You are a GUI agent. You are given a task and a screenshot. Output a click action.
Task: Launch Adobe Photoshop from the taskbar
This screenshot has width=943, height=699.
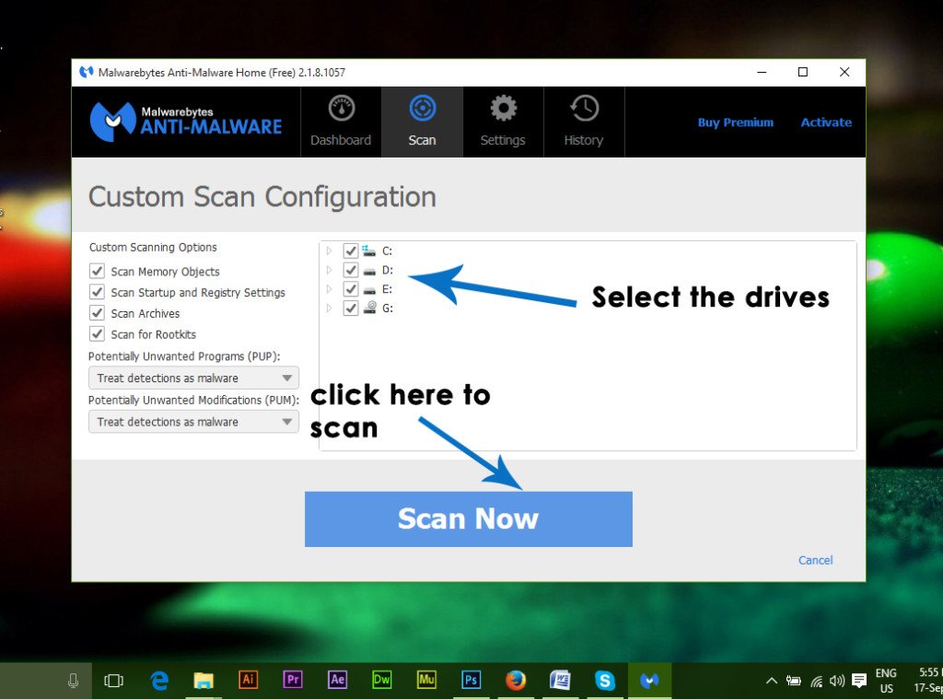(x=471, y=680)
